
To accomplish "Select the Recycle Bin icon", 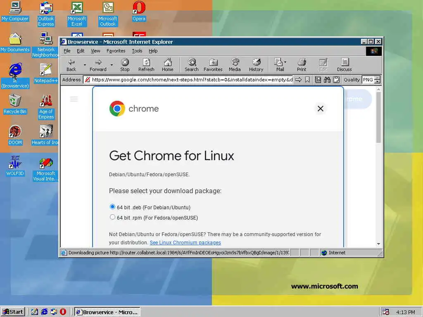I will [15, 104].
